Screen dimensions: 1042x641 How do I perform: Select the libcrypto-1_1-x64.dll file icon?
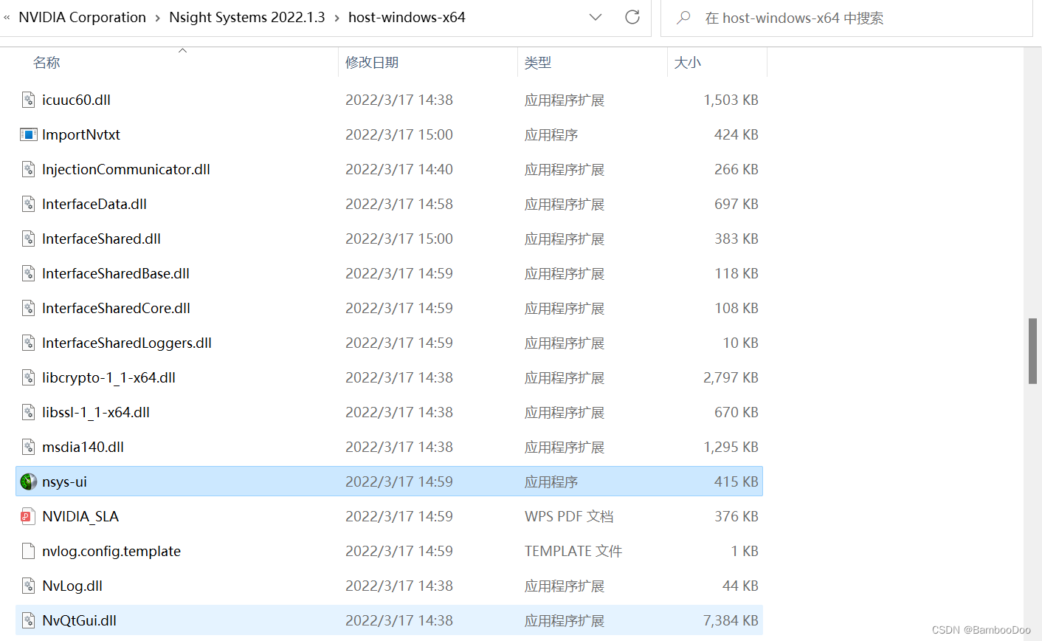(28, 377)
